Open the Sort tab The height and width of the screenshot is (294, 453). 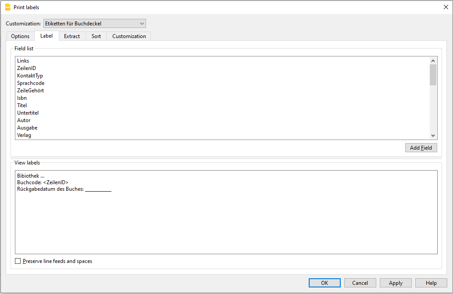click(x=96, y=36)
